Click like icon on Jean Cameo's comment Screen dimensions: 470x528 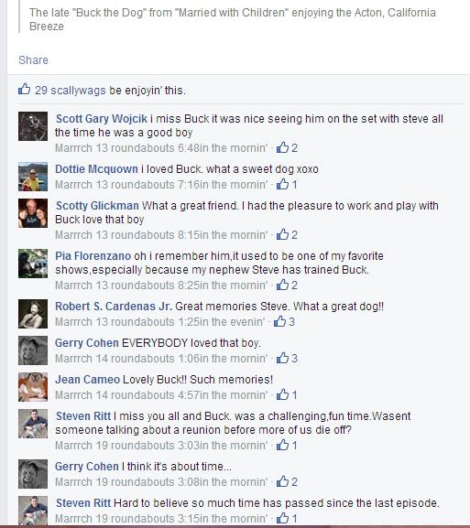pyautogui.click(x=282, y=394)
